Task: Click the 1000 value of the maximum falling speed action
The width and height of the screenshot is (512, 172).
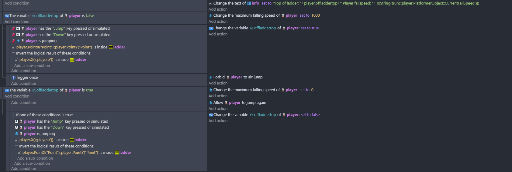Action: [x=316, y=15]
